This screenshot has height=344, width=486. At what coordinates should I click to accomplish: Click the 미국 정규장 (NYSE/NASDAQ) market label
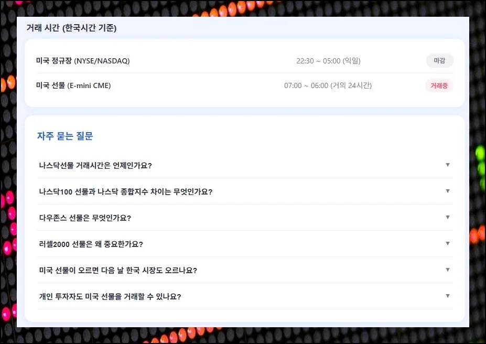pyautogui.click(x=82, y=60)
